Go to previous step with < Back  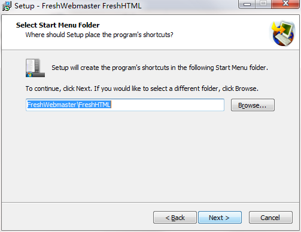[x=175, y=218]
